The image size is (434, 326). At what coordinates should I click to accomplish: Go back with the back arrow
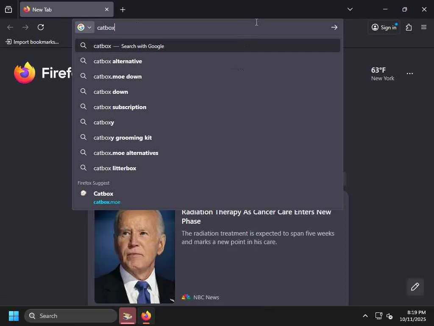tap(10, 27)
